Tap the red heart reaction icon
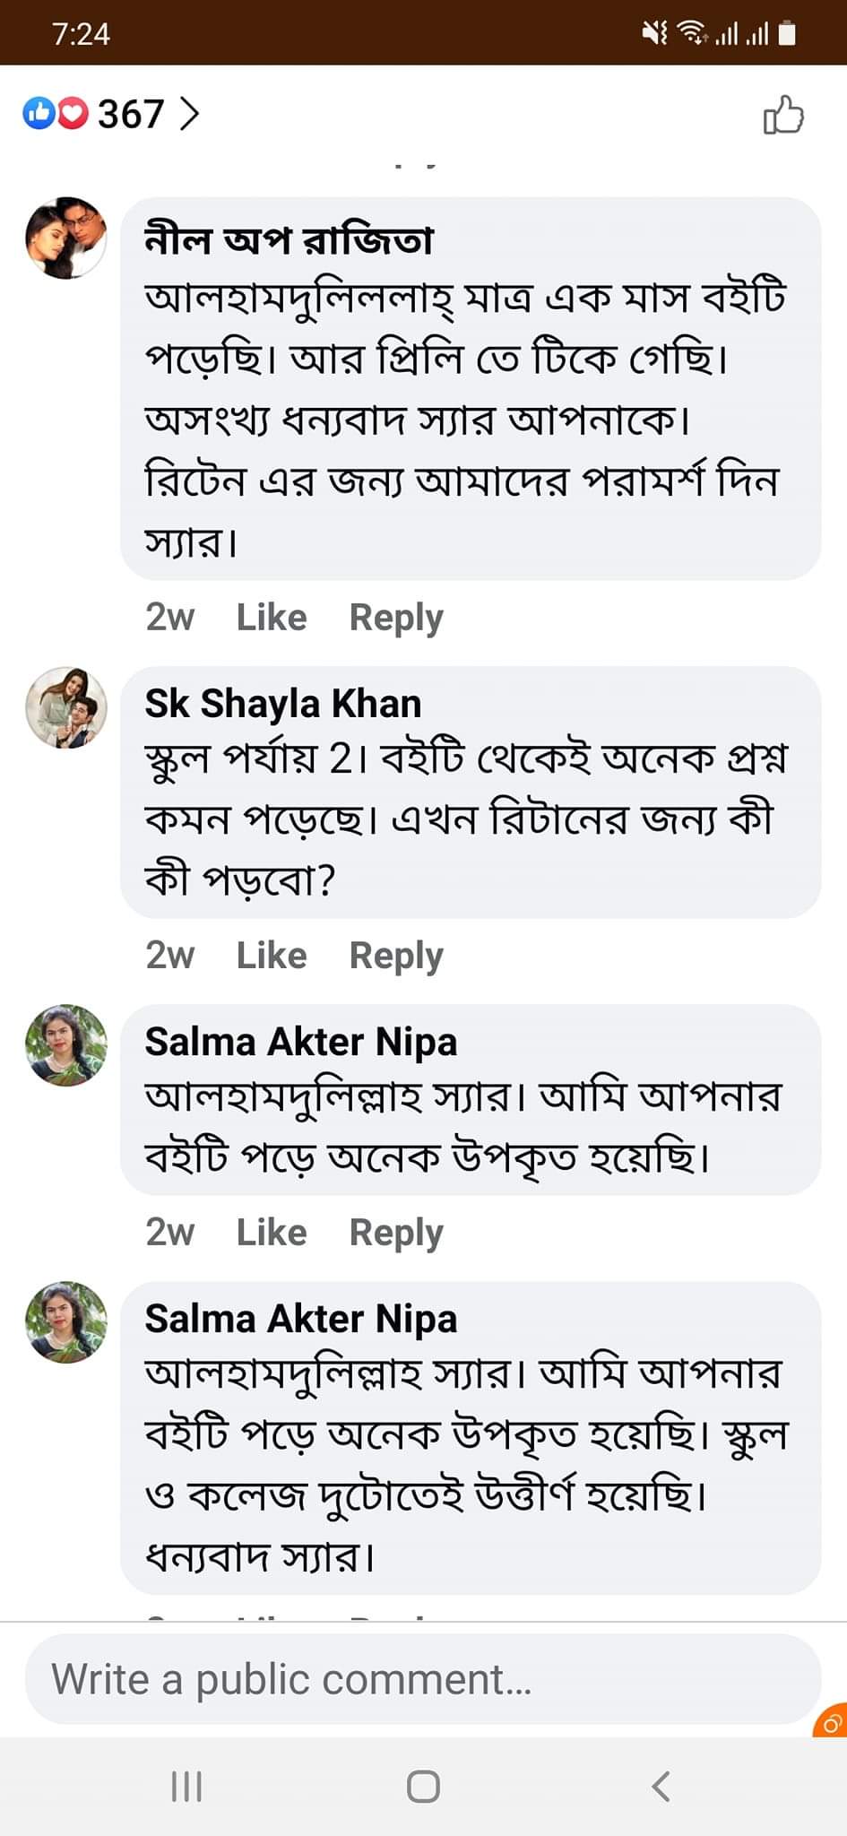 (x=73, y=113)
